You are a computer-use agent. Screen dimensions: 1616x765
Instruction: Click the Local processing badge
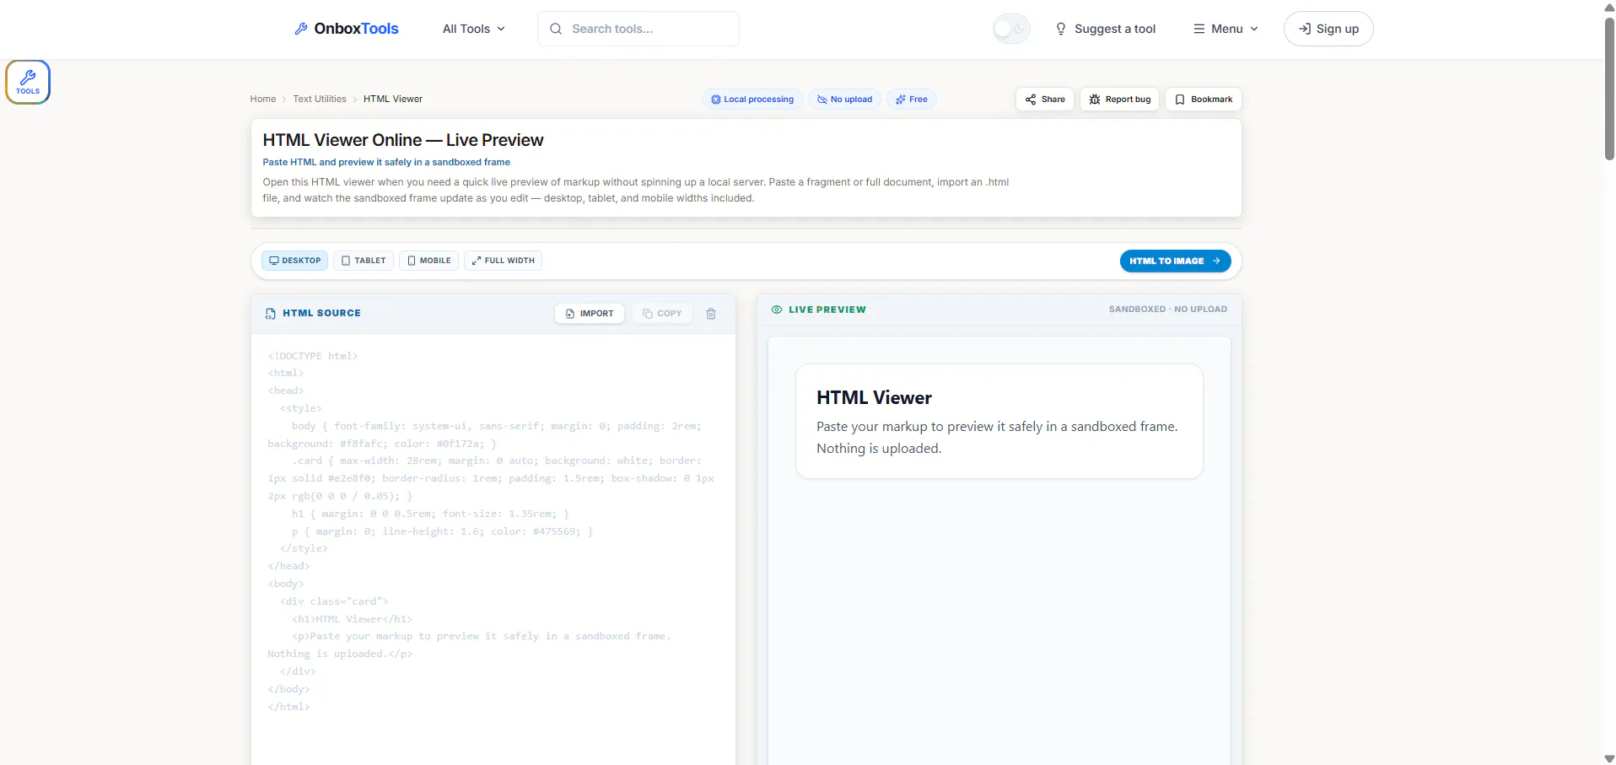(x=752, y=100)
